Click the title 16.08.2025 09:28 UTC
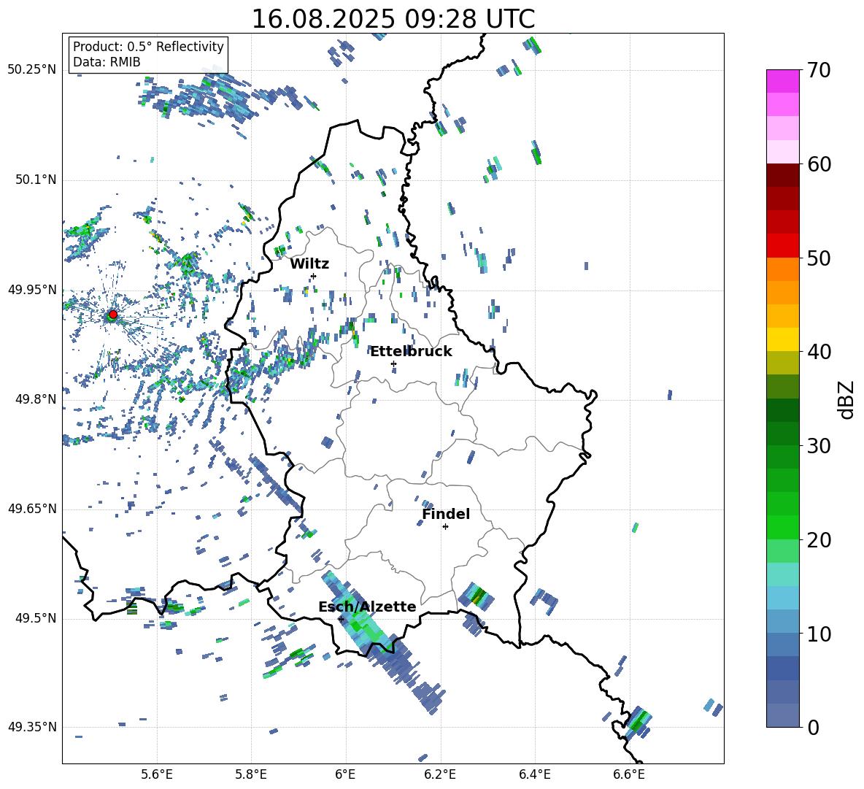The width and height of the screenshot is (864, 789). 393,19
